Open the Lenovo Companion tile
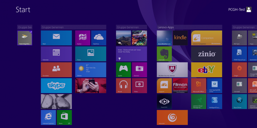The image size is (257, 128). pos(207,38)
